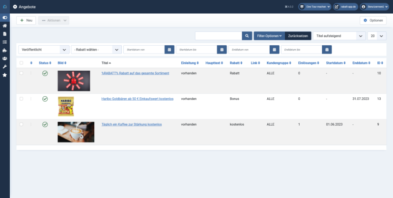393x198 pixels.
Task: Toggle published status of Haribo Goldbären offer
Action: click(x=45, y=99)
